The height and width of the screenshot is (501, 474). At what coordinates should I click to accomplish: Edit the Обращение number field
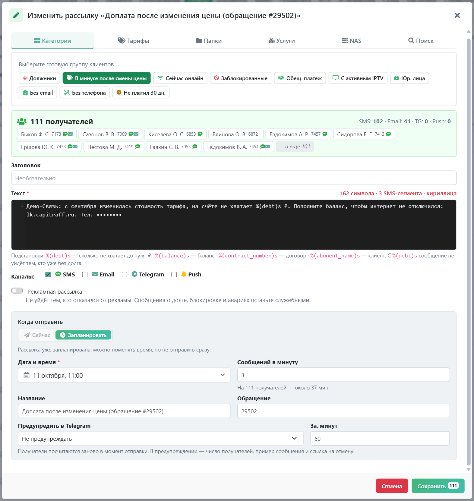[x=343, y=411]
